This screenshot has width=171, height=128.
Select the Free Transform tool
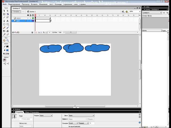pyautogui.click(x=4, y=14)
